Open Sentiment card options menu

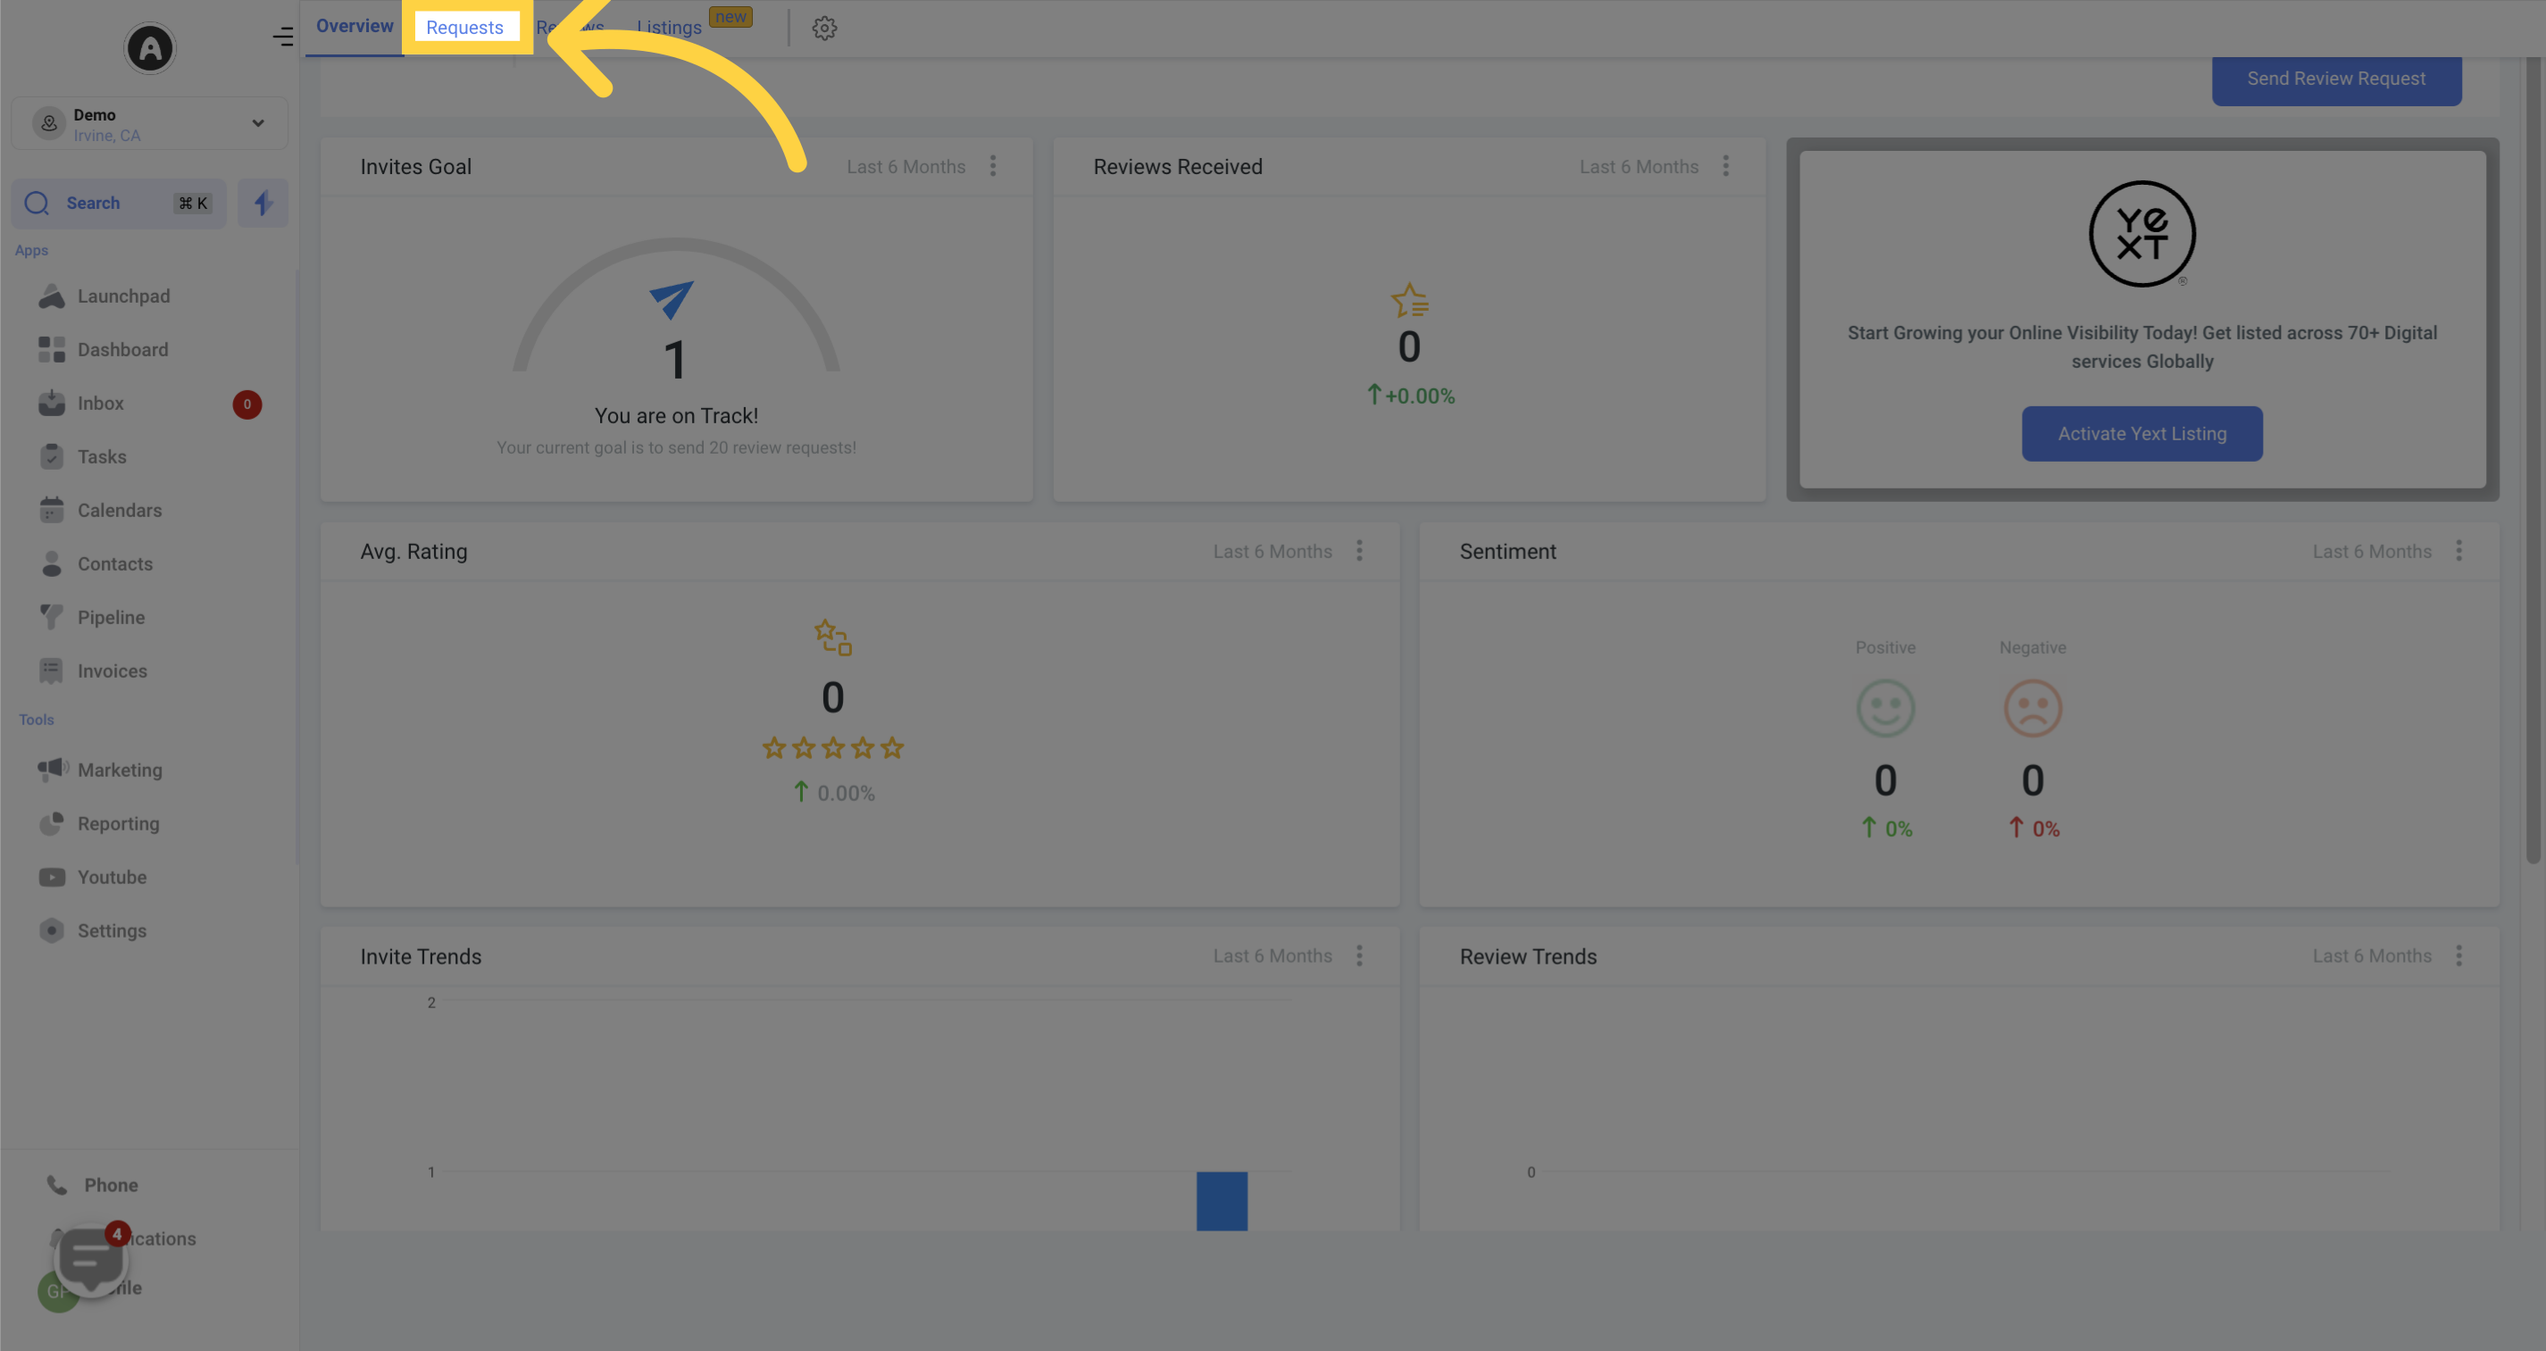pyautogui.click(x=2459, y=550)
